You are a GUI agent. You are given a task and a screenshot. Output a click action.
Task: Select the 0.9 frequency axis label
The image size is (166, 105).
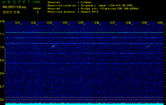(x=2, y=60)
